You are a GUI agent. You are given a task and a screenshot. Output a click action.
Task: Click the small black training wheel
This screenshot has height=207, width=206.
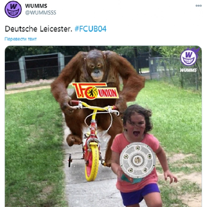[x=70, y=160]
